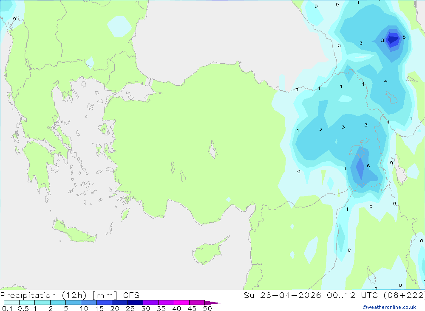
Task: Click the legend label "40"
Action: coord(177,308)
